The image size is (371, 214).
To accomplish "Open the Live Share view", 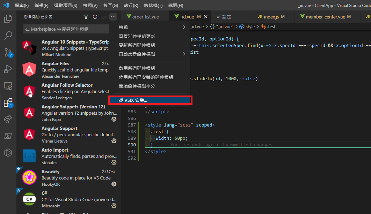I will (x=8, y=119).
